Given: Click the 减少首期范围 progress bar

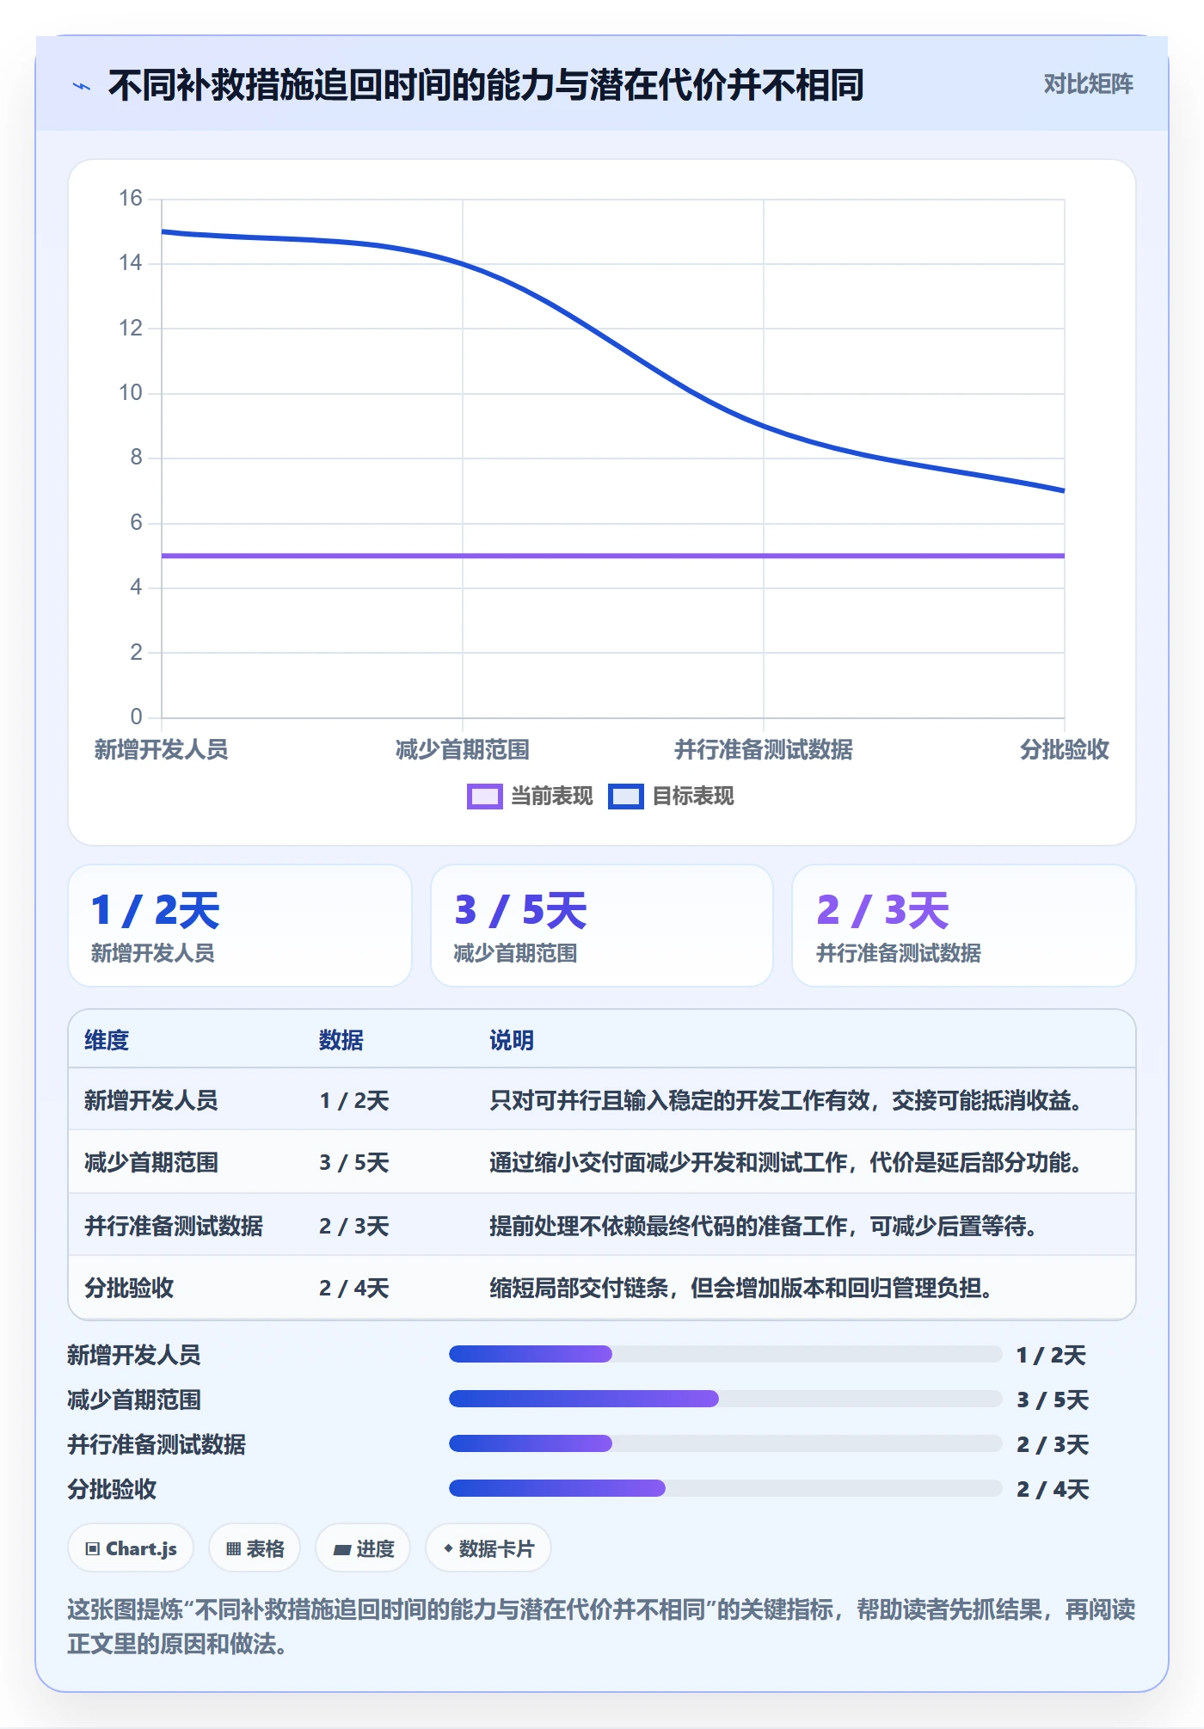Looking at the screenshot, I should pos(725,1399).
